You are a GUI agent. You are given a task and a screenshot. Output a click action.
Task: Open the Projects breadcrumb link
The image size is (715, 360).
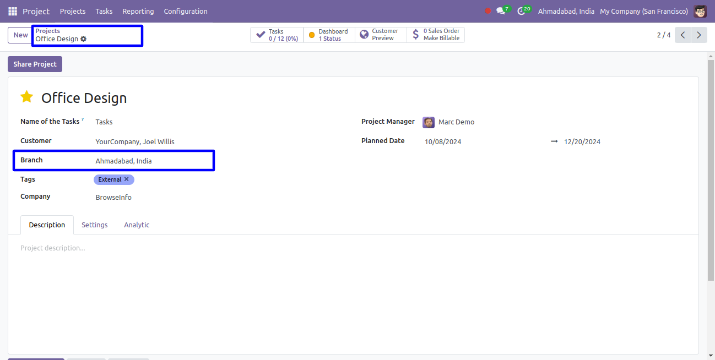[x=48, y=31]
